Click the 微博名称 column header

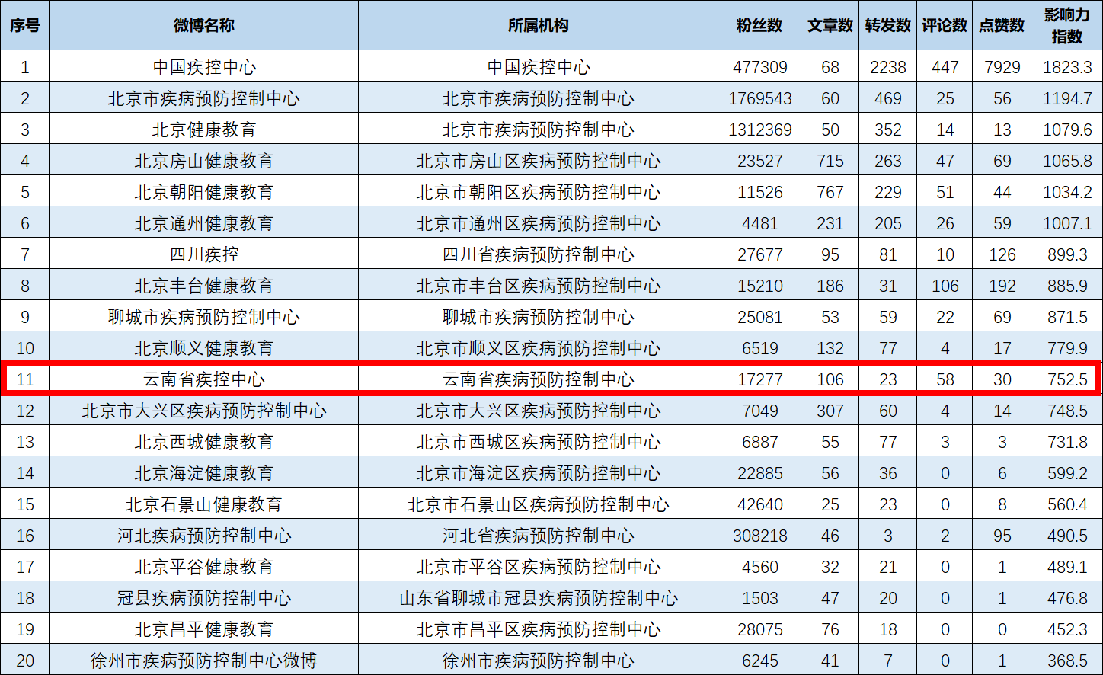tap(204, 25)
